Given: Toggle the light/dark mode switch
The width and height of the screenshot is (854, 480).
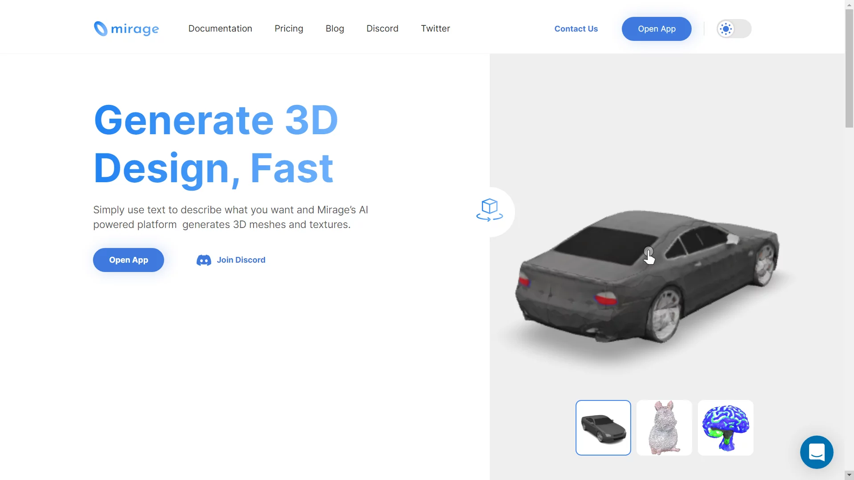Looking at the screenshot, I should [733, 29].
